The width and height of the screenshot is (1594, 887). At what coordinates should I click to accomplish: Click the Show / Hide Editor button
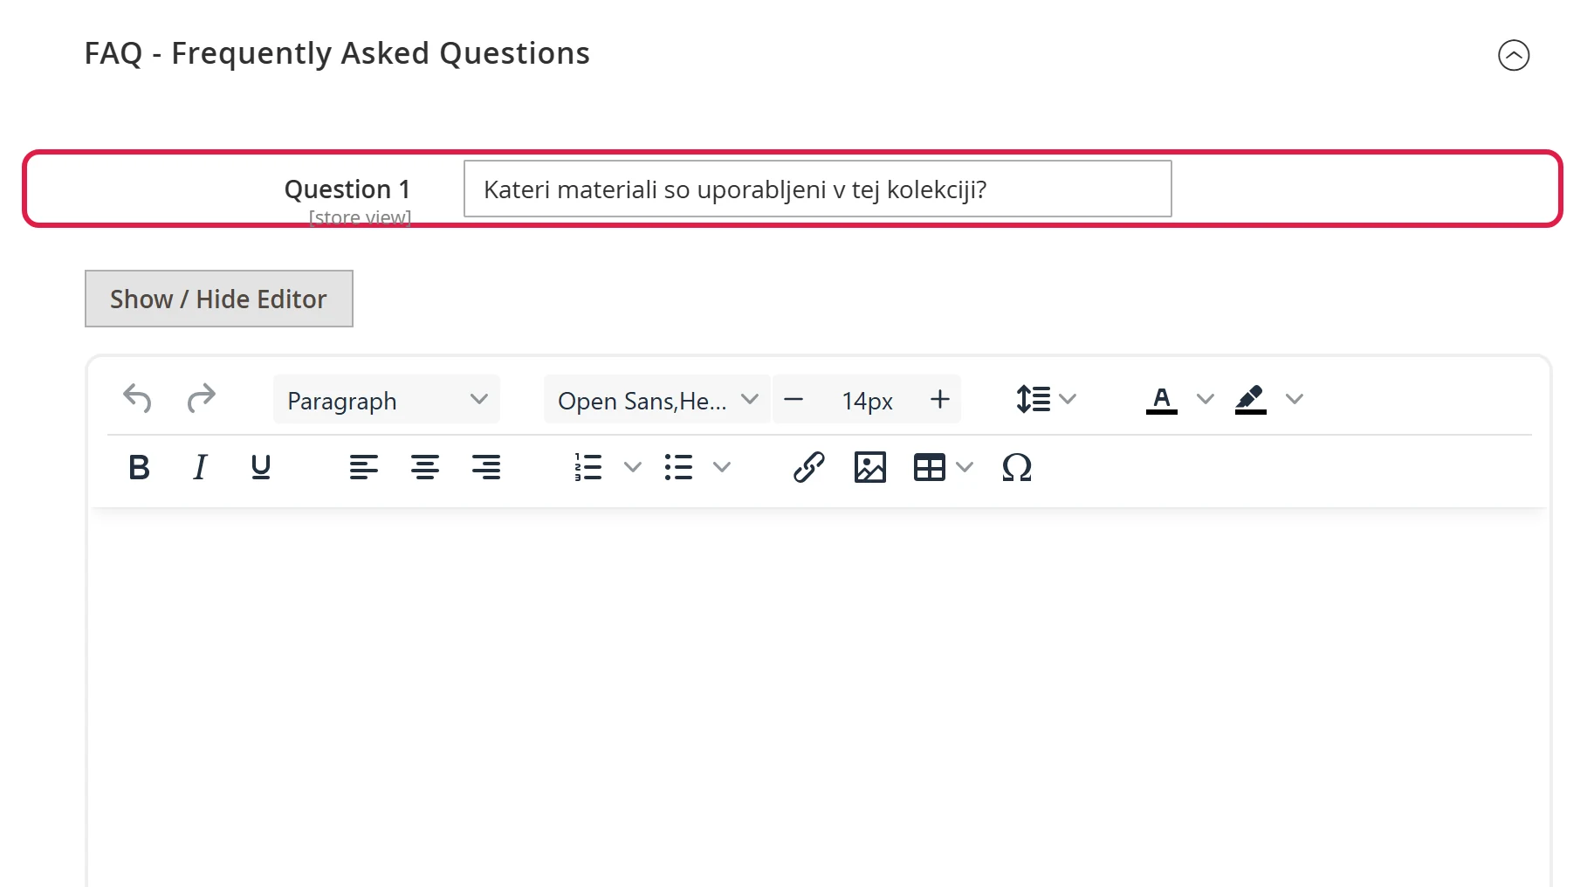click(x=219, y=299)
